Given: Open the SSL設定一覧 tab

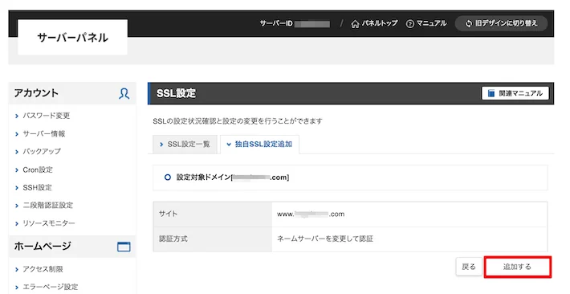Looking at the screenshot, I should click(185, 145).
